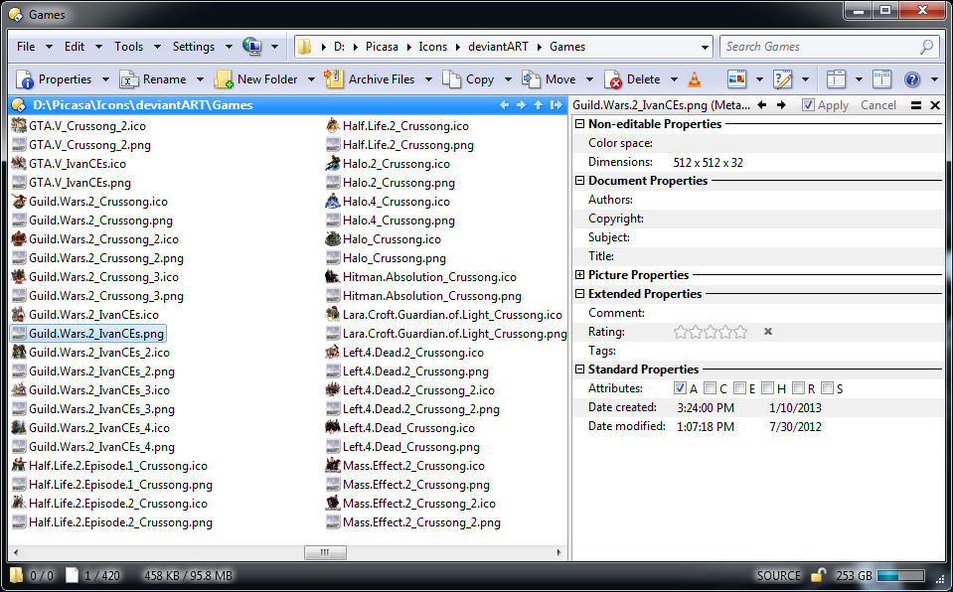Viewport: 953px width, 592px height.
Task: Go up one folder using up arrow
Action: tap(538, 105)
